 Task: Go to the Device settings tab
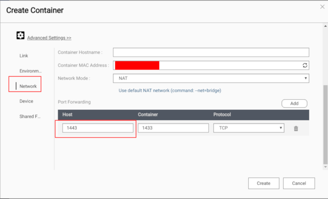pos(26,101)
